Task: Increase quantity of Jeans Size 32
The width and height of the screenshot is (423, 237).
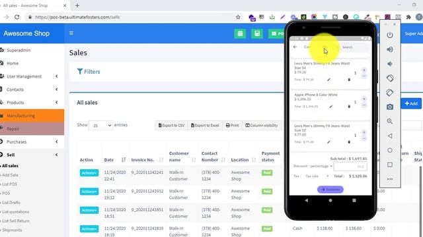Action: (364, 132)
